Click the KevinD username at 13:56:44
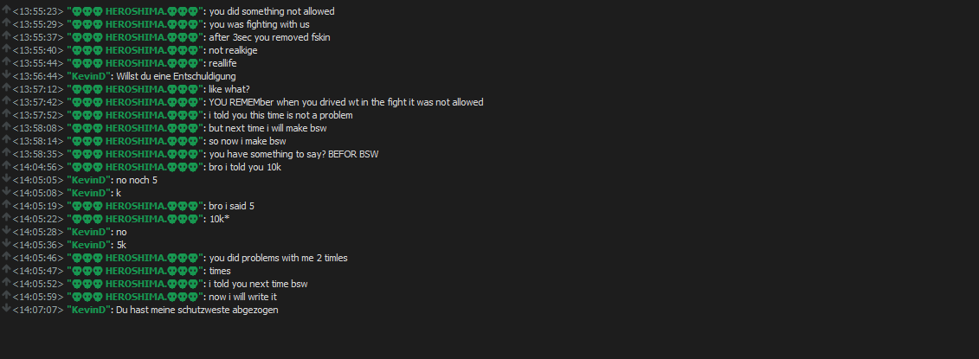This screenshot has width=979, height=359. [x=88, y=76]
